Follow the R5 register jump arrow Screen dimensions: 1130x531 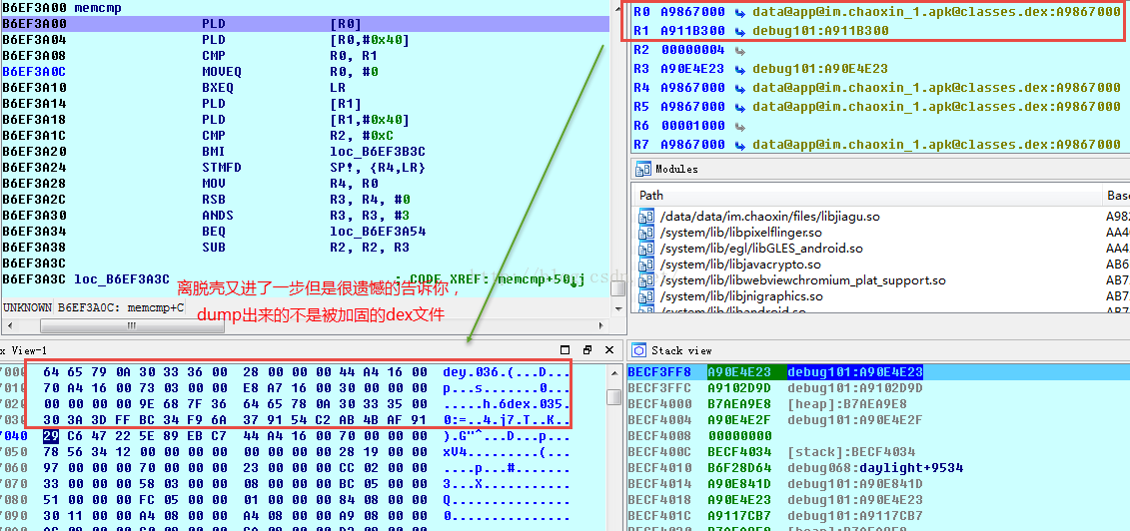coord(739,107)
